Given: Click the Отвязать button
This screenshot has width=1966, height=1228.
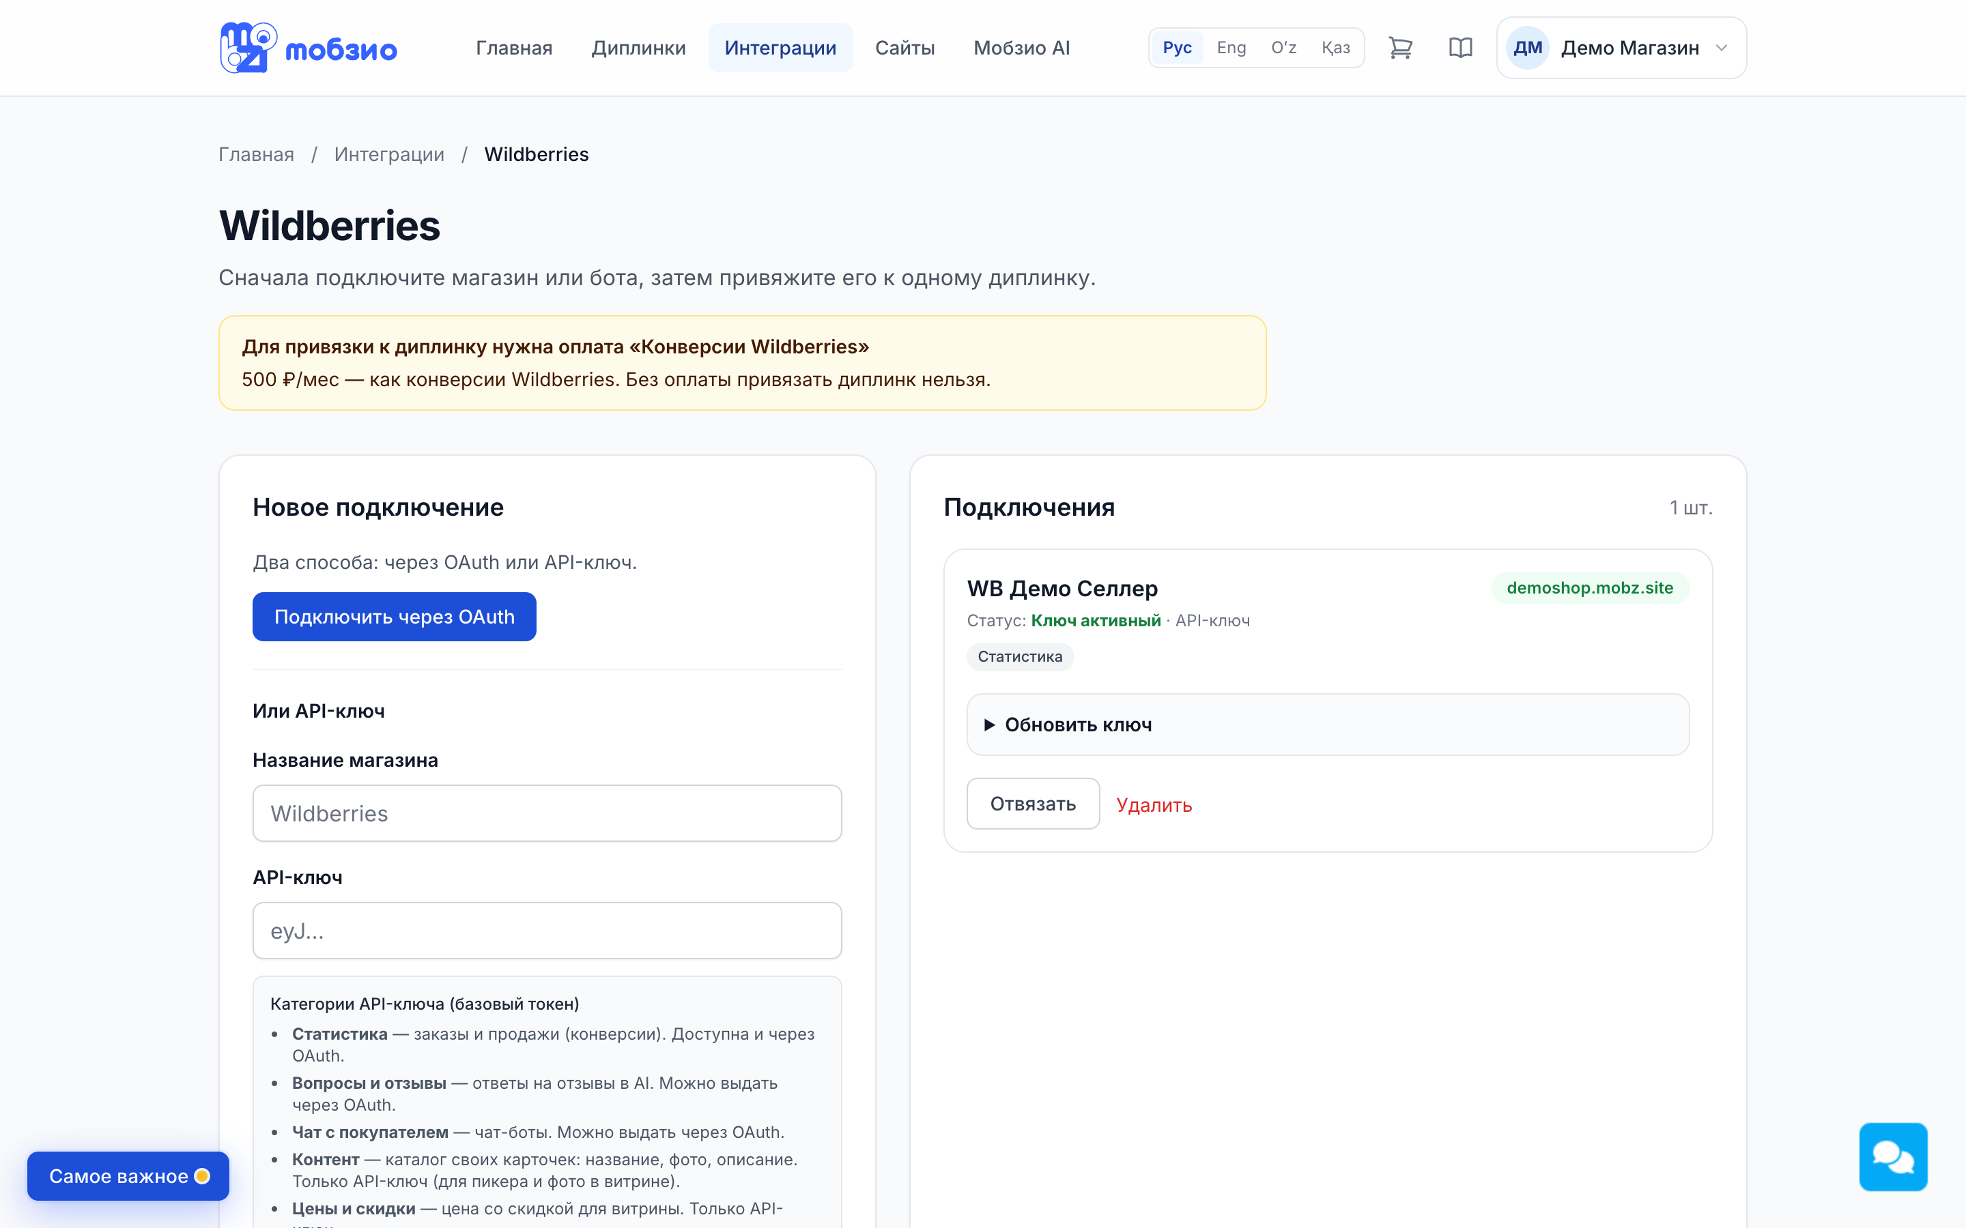Looking at the screenshot, I should [x=1034, y=804].
